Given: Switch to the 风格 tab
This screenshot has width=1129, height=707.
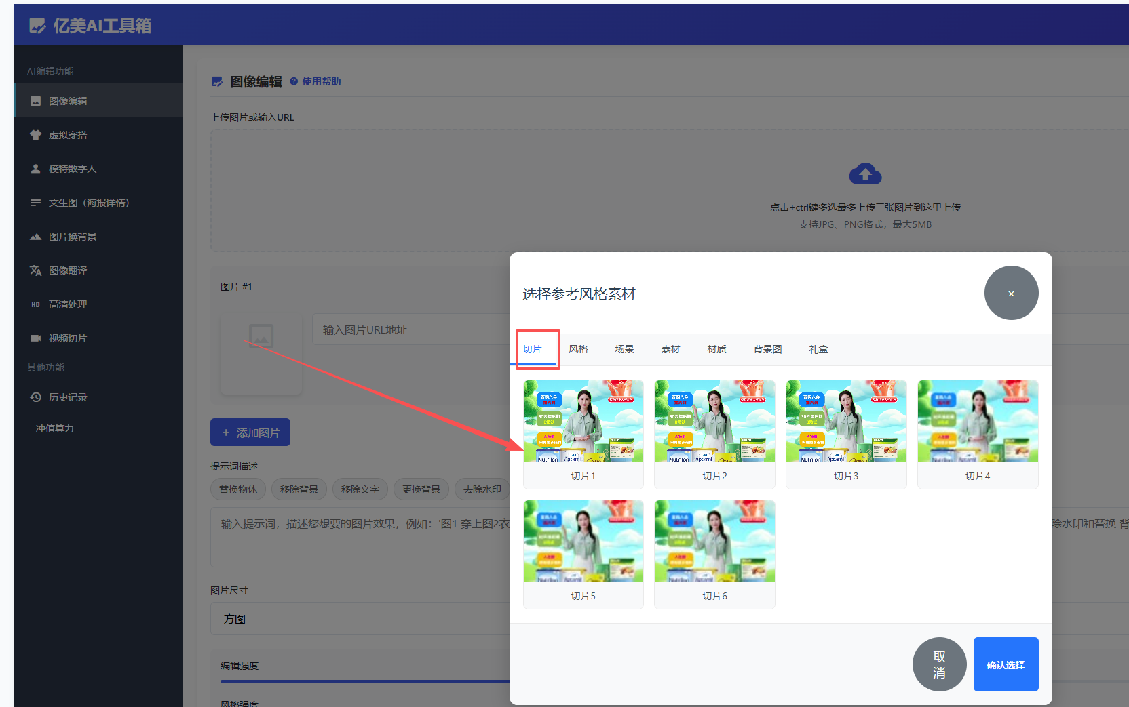Looking at the screenshot, I should (578, 349).
